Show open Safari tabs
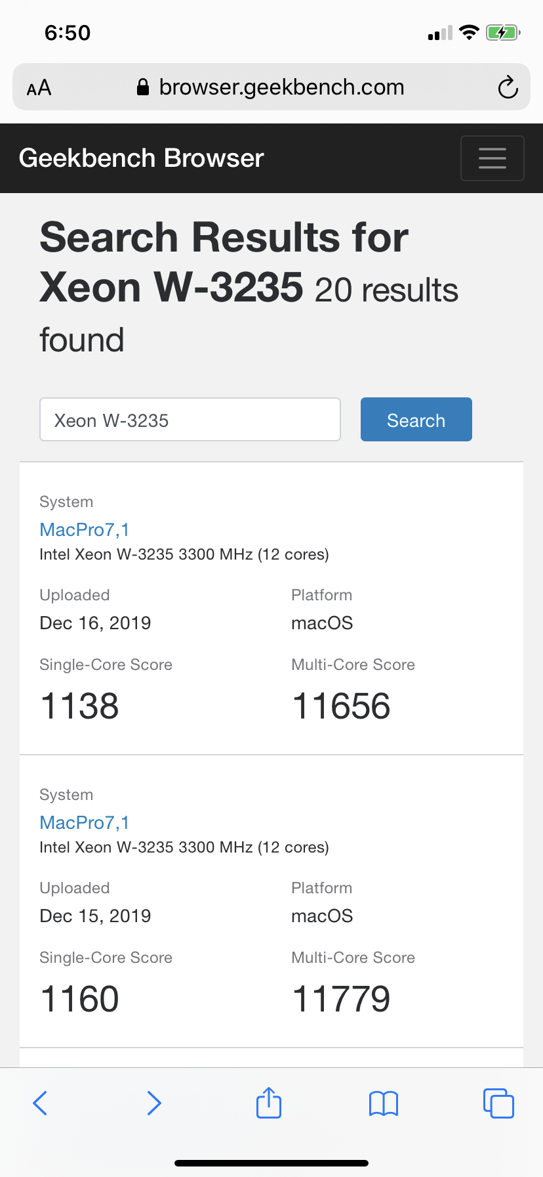 click(x=498, y=1103)
